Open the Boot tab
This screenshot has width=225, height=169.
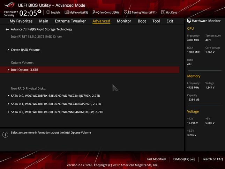tap(142, 21)
